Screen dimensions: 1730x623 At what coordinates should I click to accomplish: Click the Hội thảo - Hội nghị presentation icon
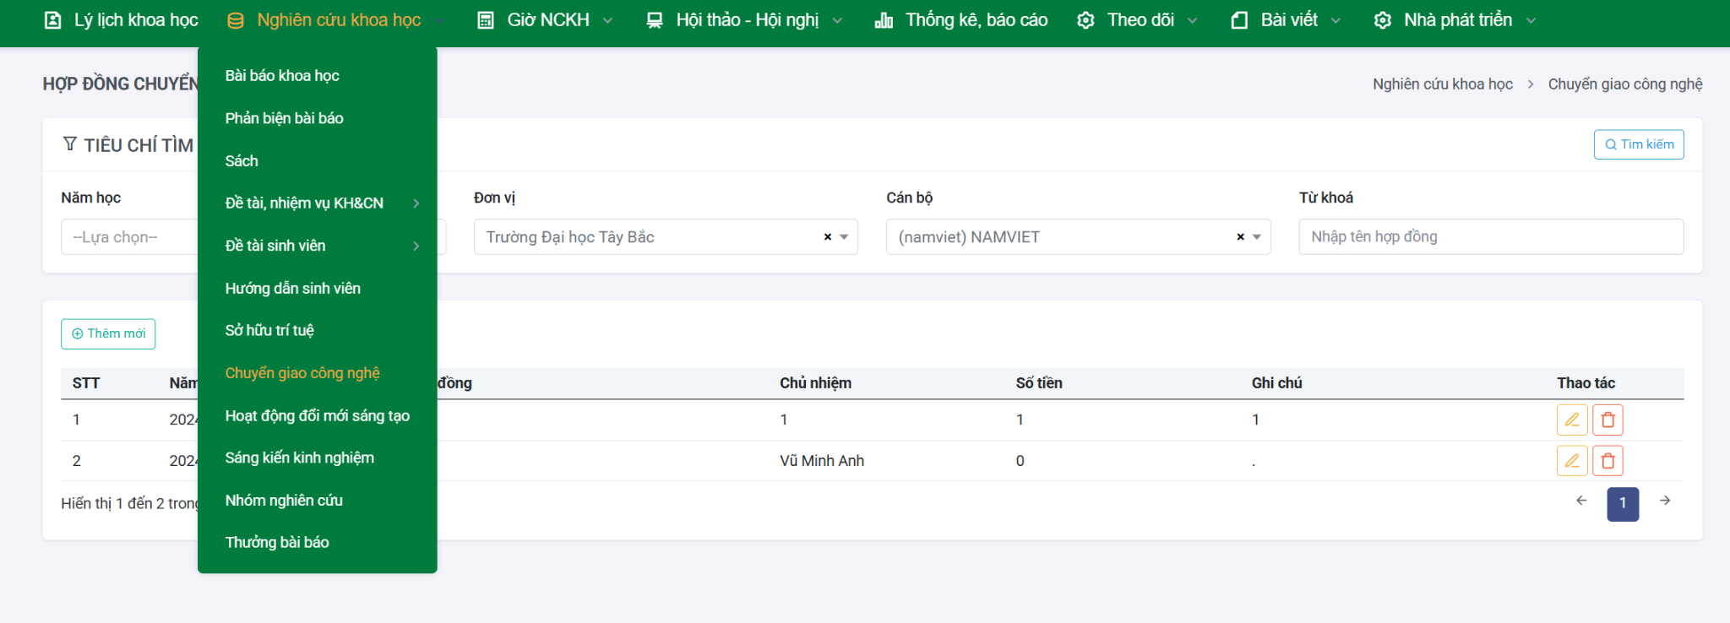coord(655,20)
